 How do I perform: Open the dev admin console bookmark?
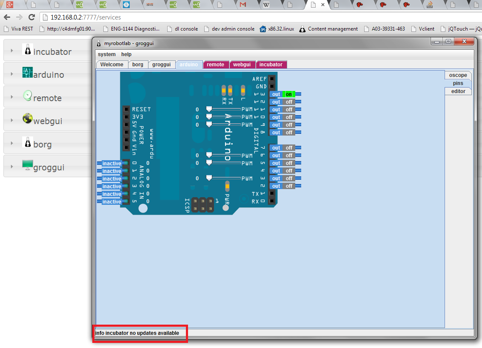click(229, 29)
